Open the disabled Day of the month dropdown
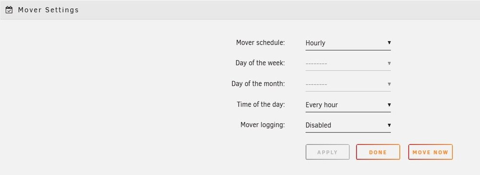Screen dimensions: 480x175 pos(348,84)
